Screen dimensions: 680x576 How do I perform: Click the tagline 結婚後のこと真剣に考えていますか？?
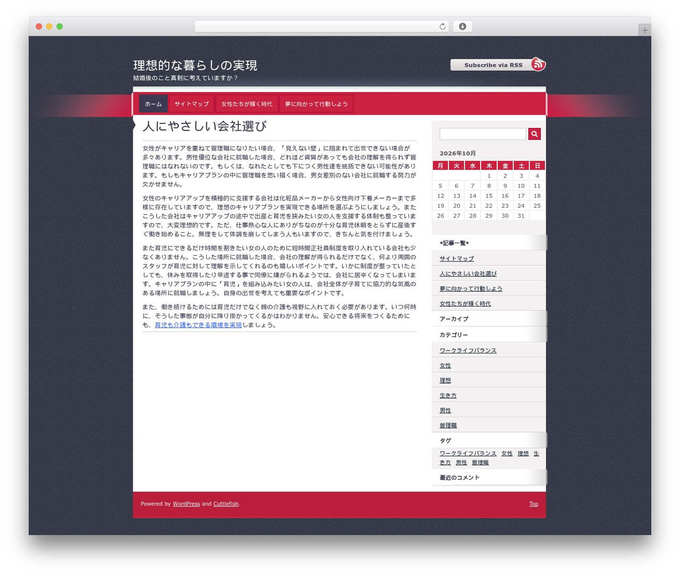(186, 78)
